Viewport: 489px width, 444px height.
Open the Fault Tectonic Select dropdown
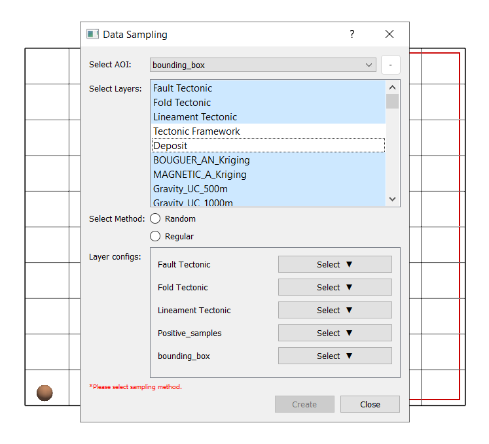(x=335, y=264)
